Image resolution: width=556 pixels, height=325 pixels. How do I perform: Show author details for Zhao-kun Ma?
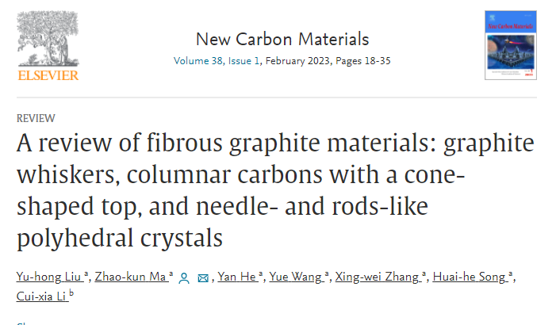click(128, 277)
